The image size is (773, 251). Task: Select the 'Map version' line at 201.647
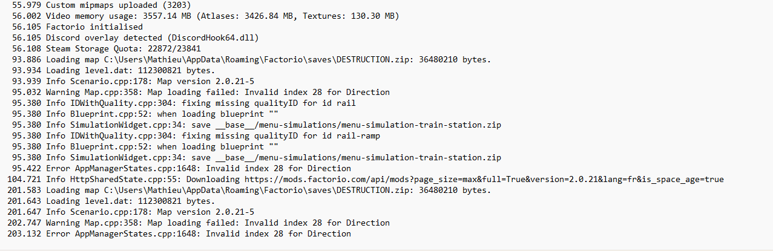pyautogui.click(x=130, y=212)
